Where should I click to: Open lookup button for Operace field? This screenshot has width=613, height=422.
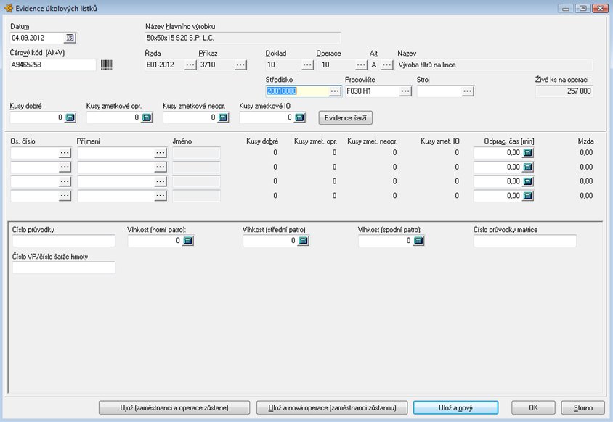361,65
